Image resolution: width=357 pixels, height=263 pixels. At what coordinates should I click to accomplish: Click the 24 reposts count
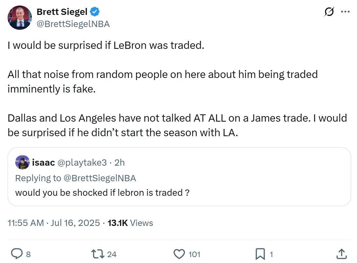[x=111, y=254]
